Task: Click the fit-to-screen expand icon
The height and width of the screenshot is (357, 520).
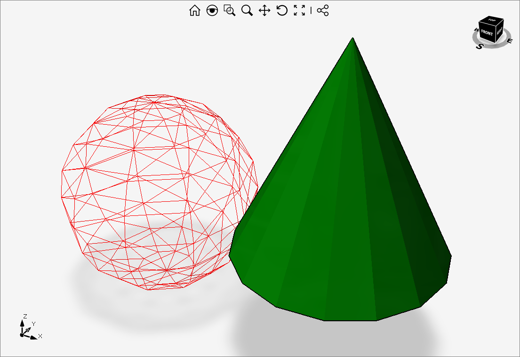Action: [299, 10]
